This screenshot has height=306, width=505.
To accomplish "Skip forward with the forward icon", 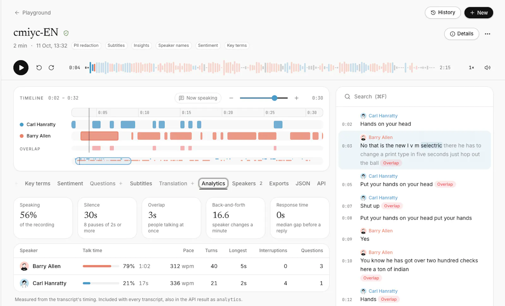I will tap(51, 68).
